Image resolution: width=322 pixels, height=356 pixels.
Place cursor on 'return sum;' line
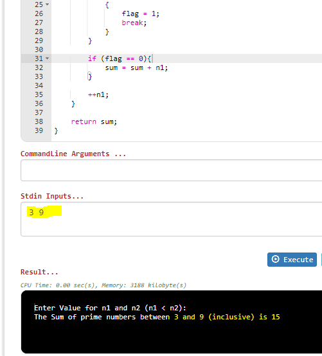(x=94, y=121)
